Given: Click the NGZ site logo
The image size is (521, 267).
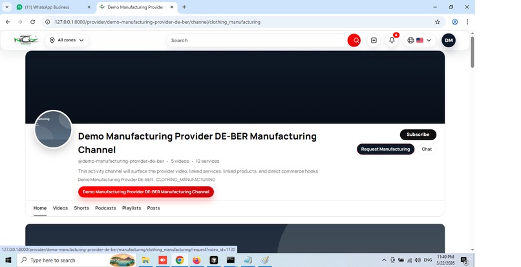Looking at the screenshot, I should 26,40.
